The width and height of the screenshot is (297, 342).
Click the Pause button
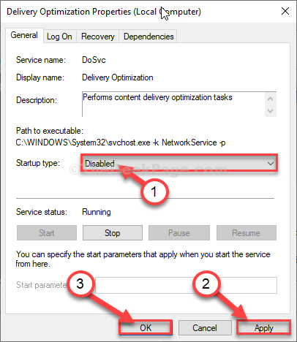point(179,233)
